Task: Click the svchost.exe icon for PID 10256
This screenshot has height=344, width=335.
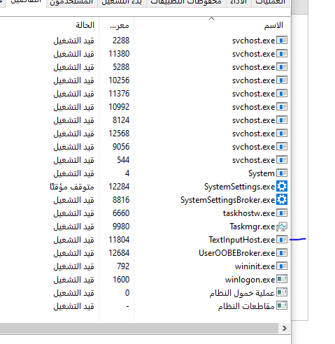Action: point(282,80)
